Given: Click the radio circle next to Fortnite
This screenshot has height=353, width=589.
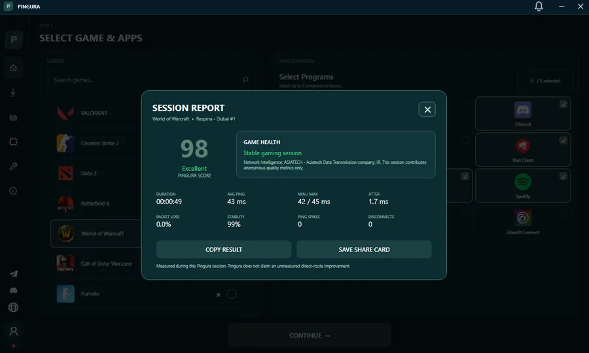Looking at the screenshot, I should tap(232, 294).
